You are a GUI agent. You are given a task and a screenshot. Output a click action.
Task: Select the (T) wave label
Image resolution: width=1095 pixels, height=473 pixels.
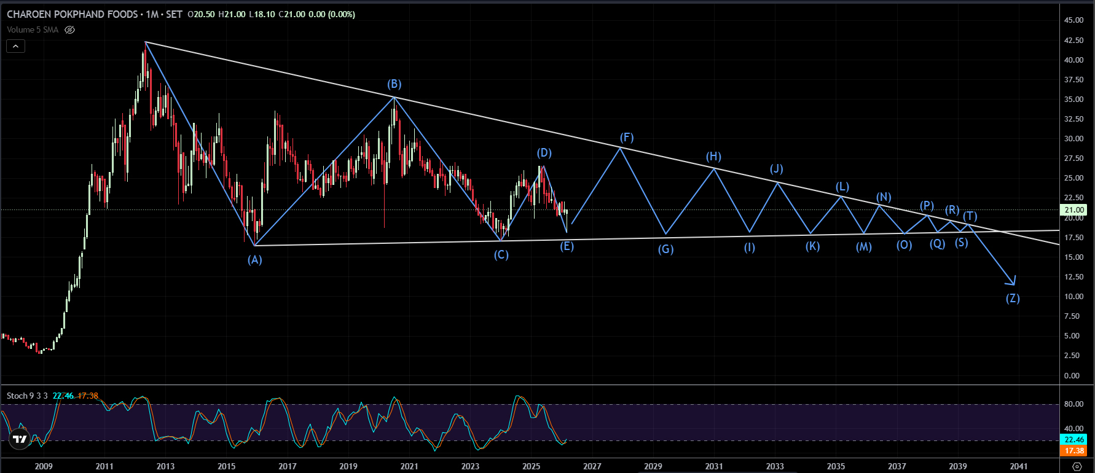pos(970,216)
